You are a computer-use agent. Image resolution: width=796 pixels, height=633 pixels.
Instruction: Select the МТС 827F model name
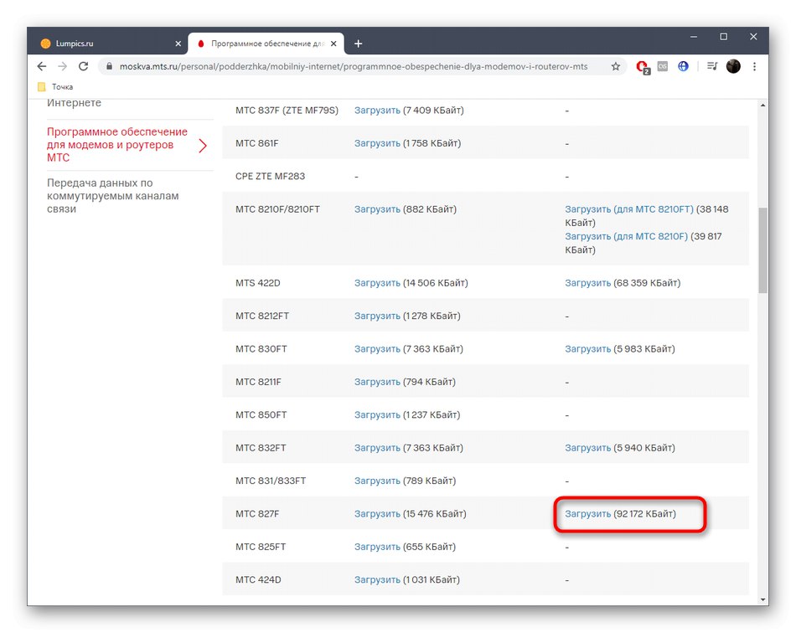(257, 514)
